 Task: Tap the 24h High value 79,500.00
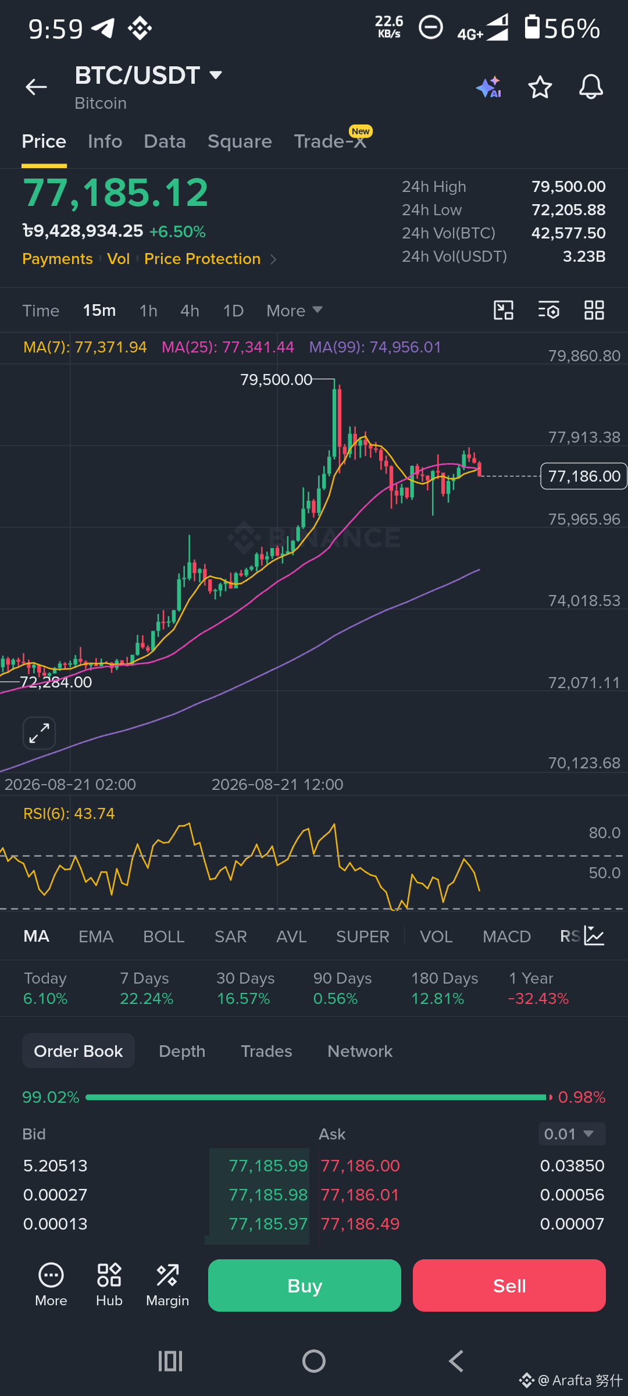(x=569, y=187)
